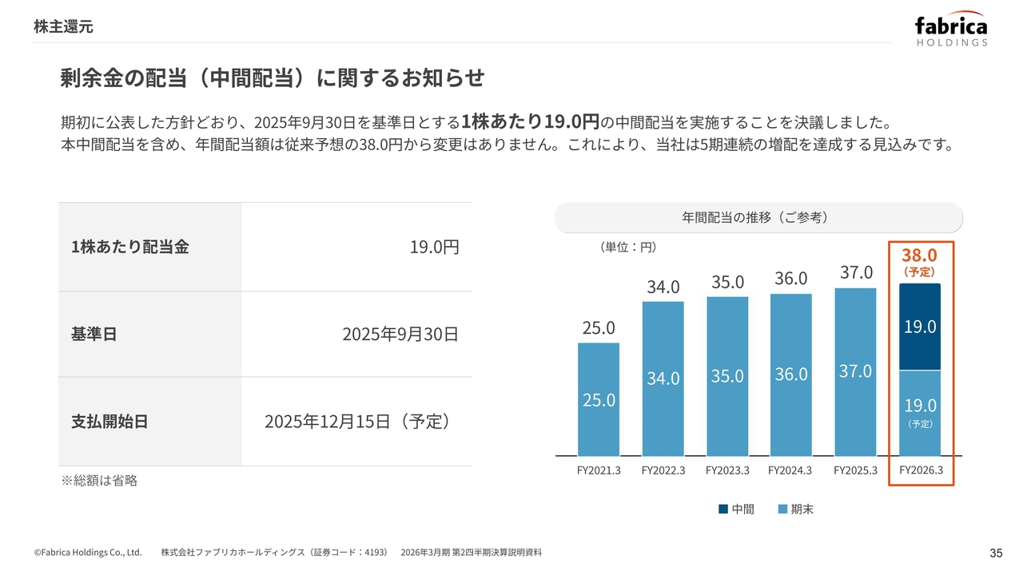The image size is (1023, 575).
Task: Select the FY2023.3 bar showing 35.0
Action: (727, 376)
